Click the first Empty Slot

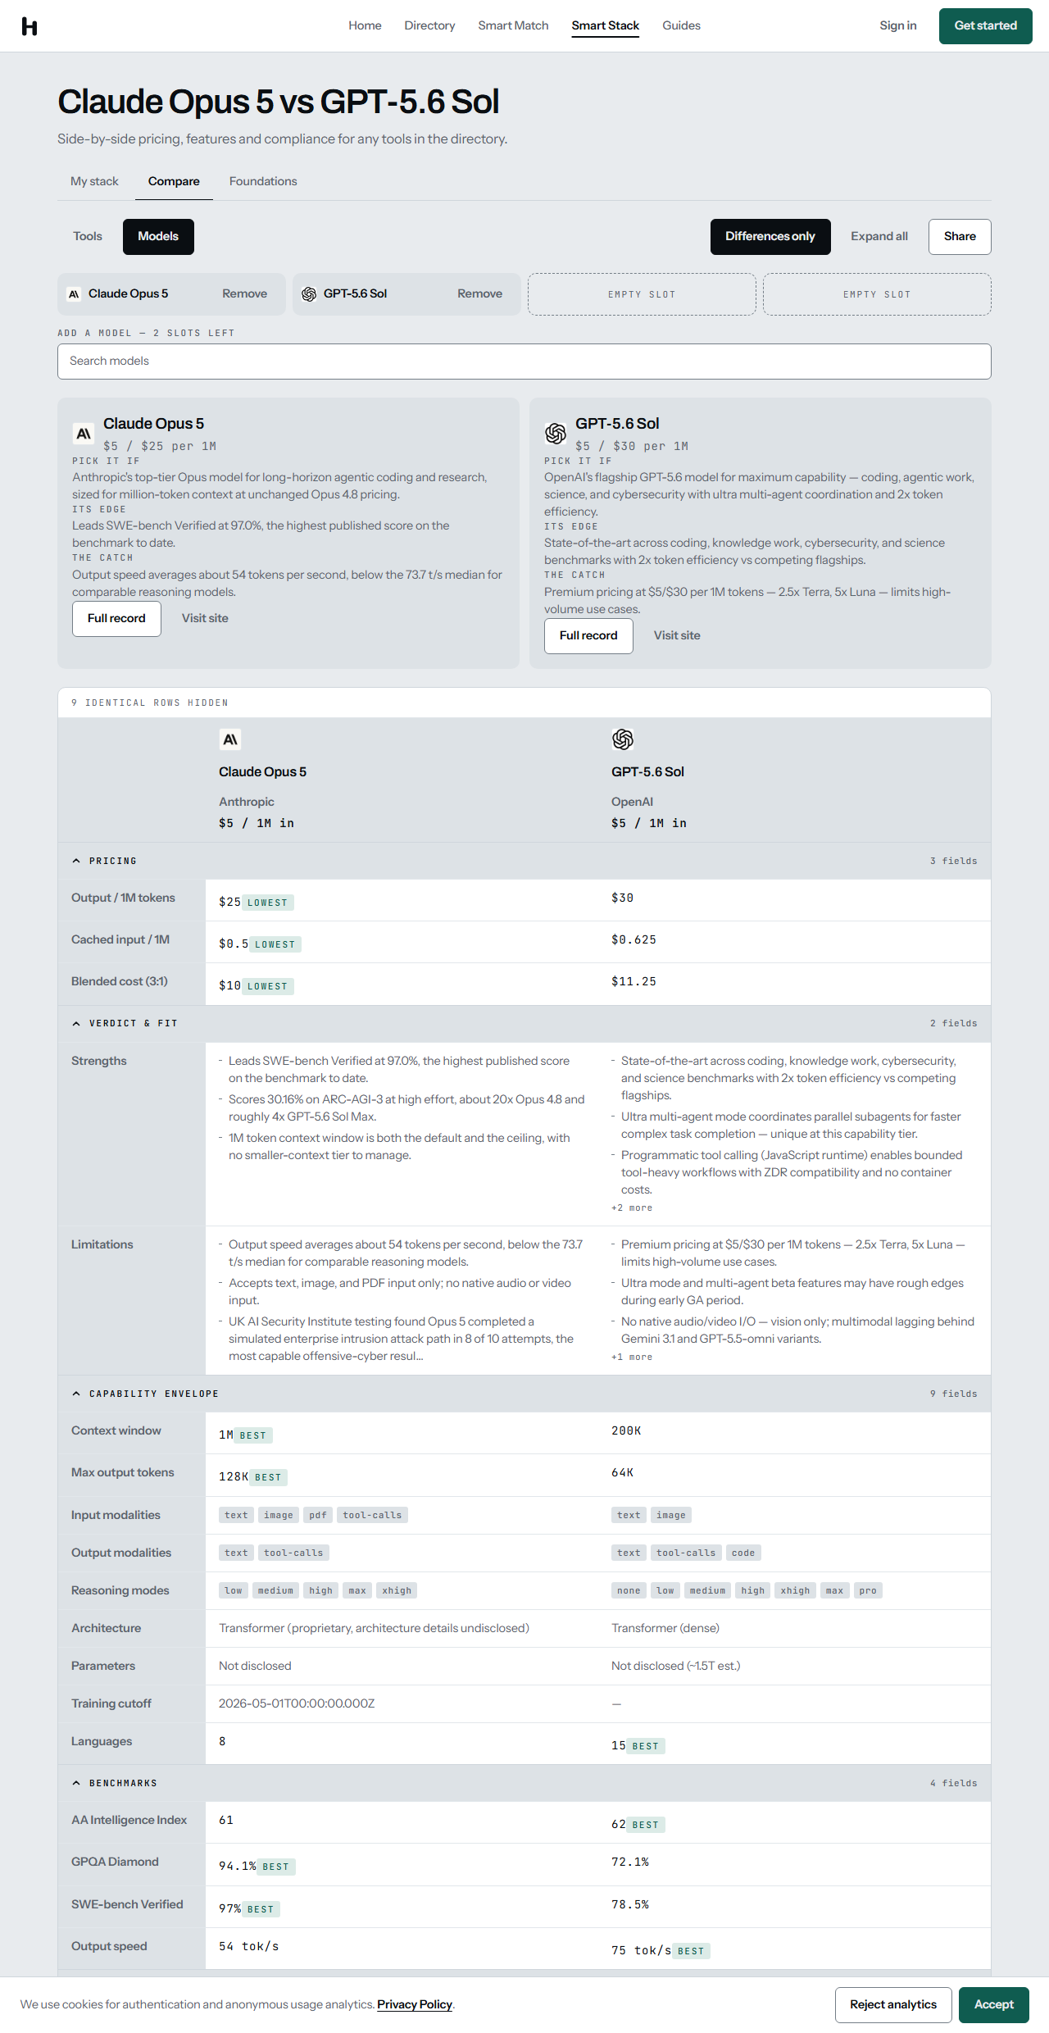coord(642,294)
